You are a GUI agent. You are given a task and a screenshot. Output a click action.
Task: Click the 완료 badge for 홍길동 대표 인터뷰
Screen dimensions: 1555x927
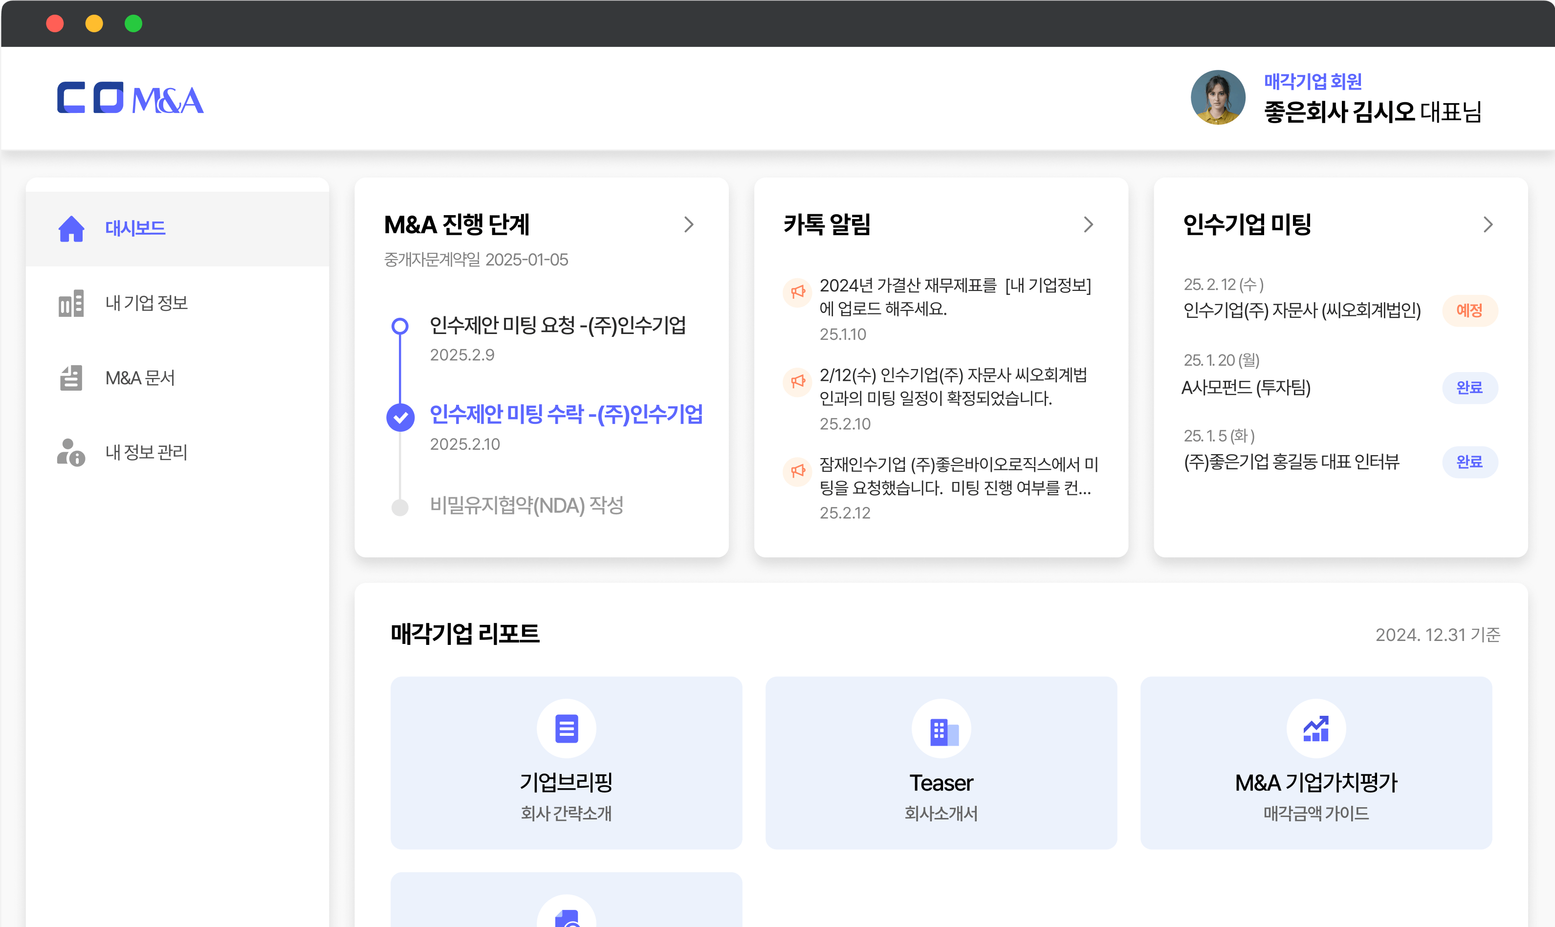[x=1469, y=462]
